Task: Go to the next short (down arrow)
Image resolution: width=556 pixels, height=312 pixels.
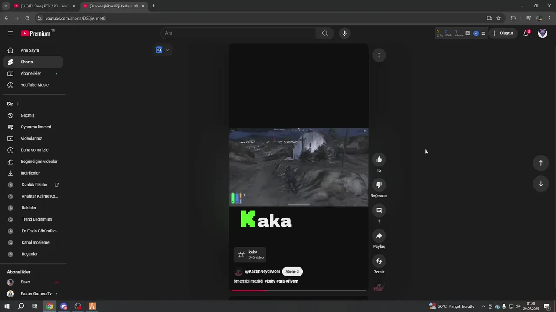Action: tap(541, 184)
